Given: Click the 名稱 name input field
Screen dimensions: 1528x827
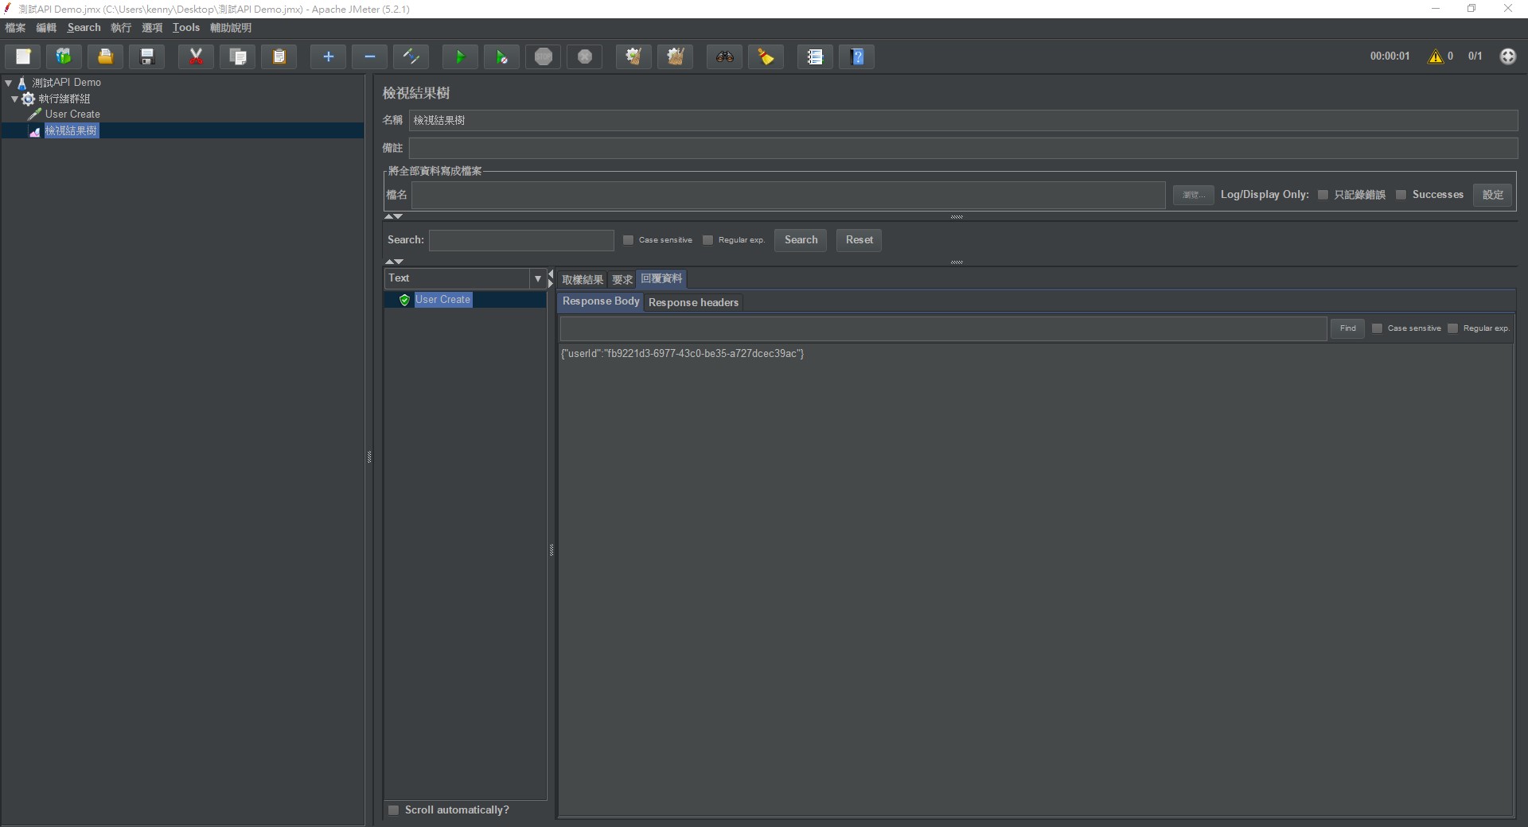Looking at the screenshot, I should [963, 120].
